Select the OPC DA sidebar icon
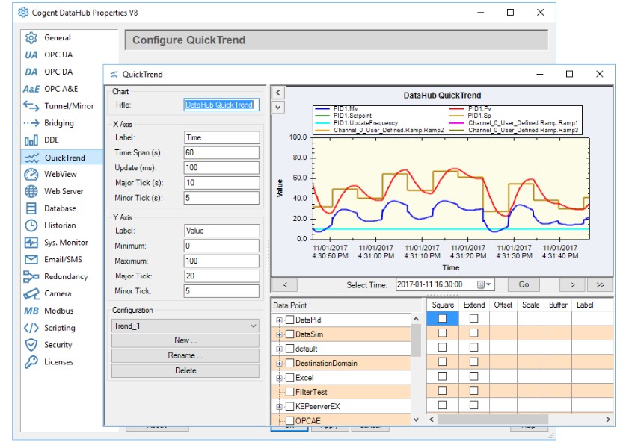Screen dimensions: 629x445 (x=31, y=72)
